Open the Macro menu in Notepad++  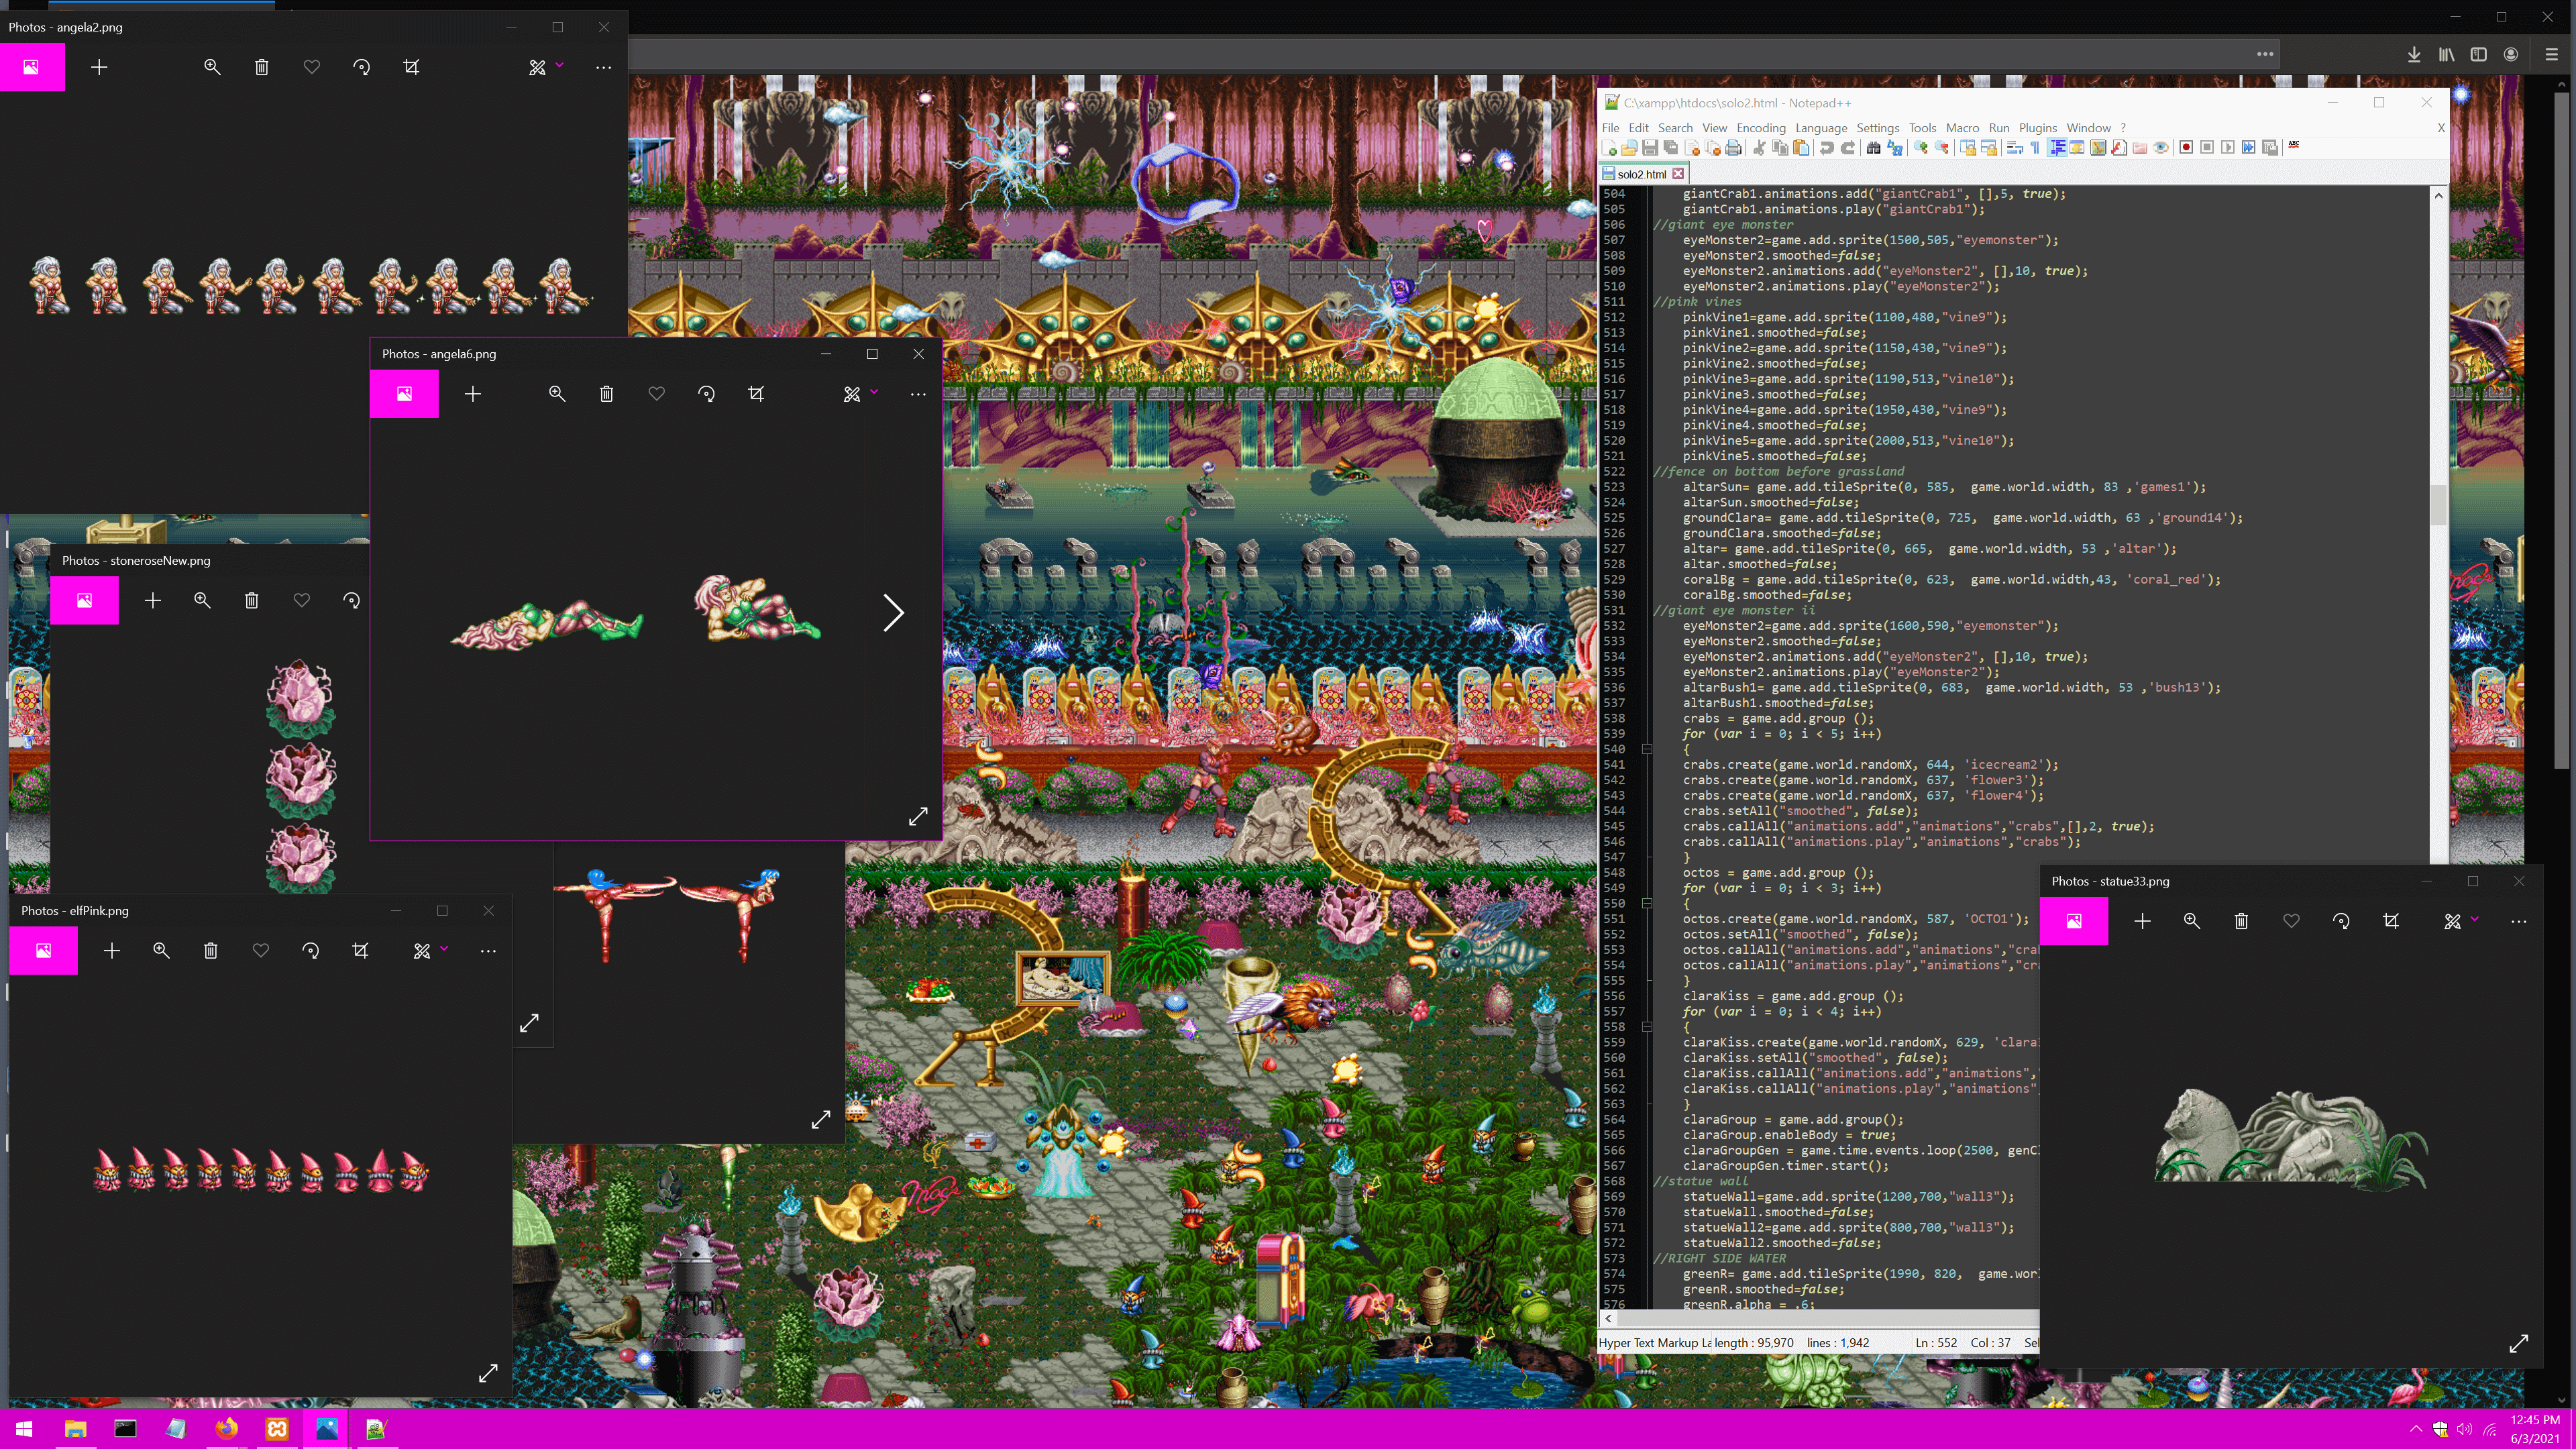click(x=1962, y=128)
